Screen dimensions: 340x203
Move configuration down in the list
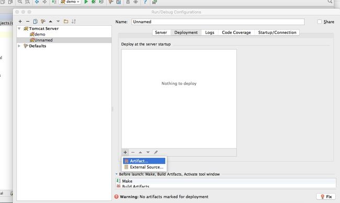point(58,21)
